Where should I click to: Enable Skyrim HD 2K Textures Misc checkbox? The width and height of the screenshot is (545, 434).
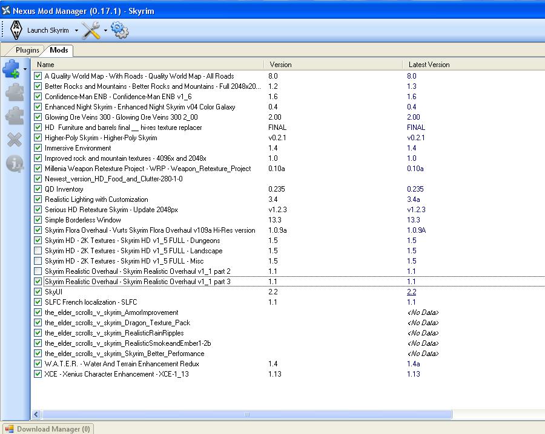(38, 261)
